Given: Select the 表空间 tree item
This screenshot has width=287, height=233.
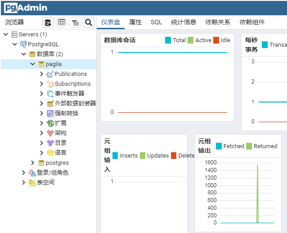Looking at the screenshot, I should (x=45, y=183).
